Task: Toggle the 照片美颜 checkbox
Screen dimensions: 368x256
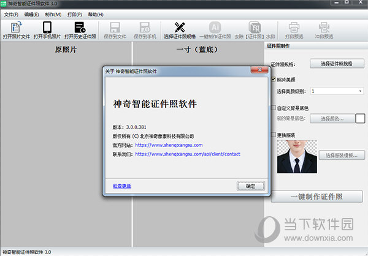Action: pos(274,79)
